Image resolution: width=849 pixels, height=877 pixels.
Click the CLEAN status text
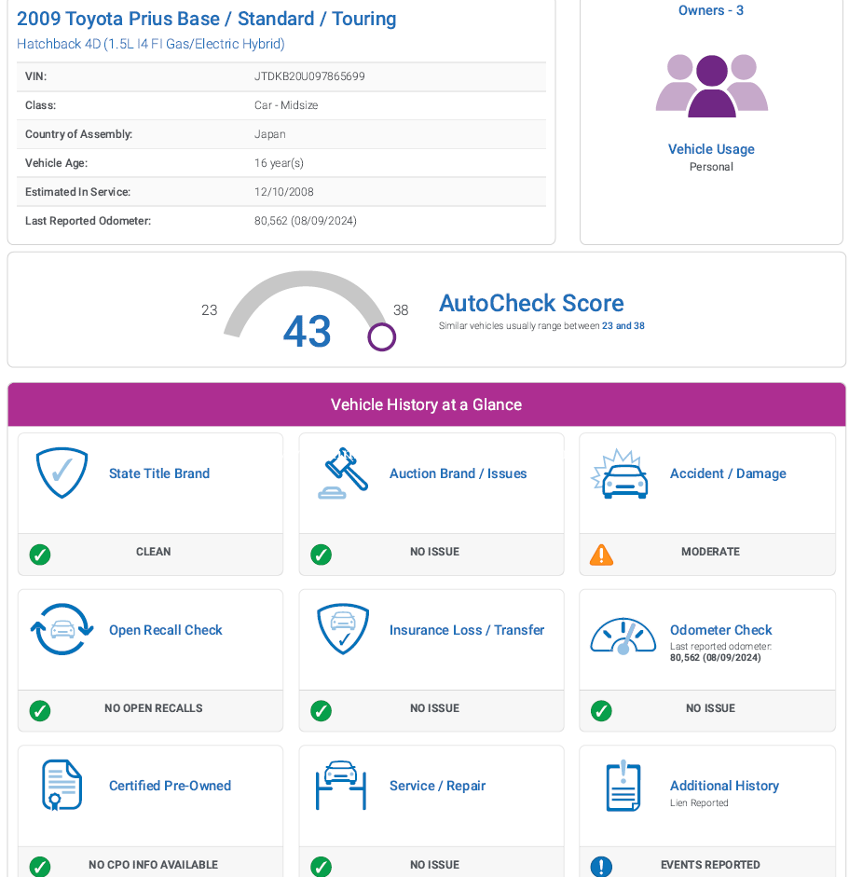click(153, 552)
